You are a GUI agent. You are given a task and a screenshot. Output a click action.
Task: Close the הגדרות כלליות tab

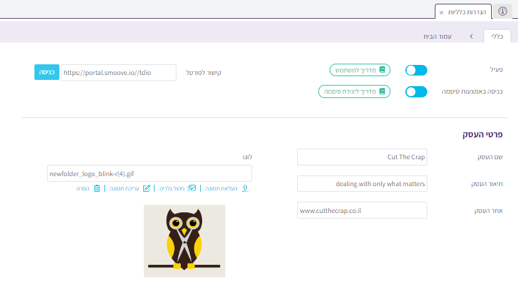[442, 12]
